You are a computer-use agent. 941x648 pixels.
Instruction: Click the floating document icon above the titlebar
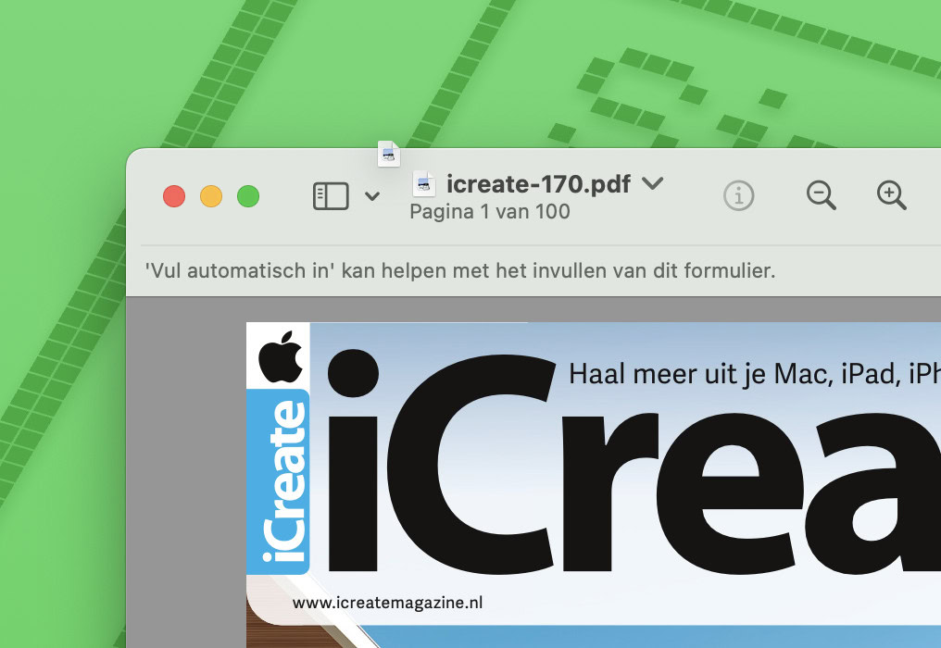[x=389, y=154]
